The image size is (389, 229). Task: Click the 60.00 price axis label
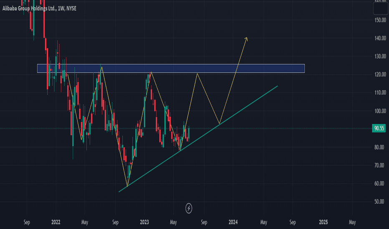pyautogui.click(x=379, y=184)
